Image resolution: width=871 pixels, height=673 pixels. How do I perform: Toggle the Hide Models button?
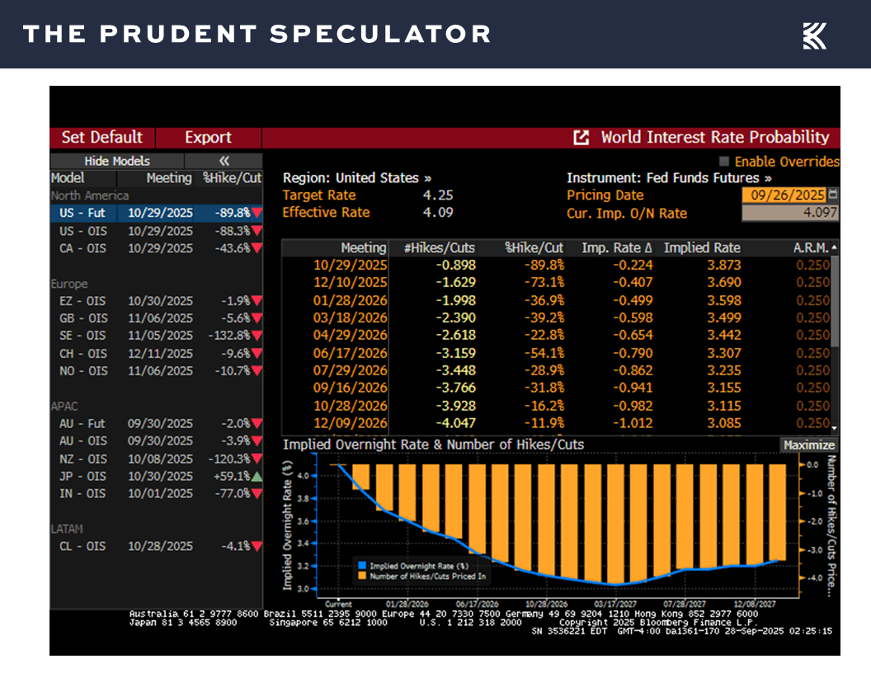pyautogui.click(x=116, y=161)
